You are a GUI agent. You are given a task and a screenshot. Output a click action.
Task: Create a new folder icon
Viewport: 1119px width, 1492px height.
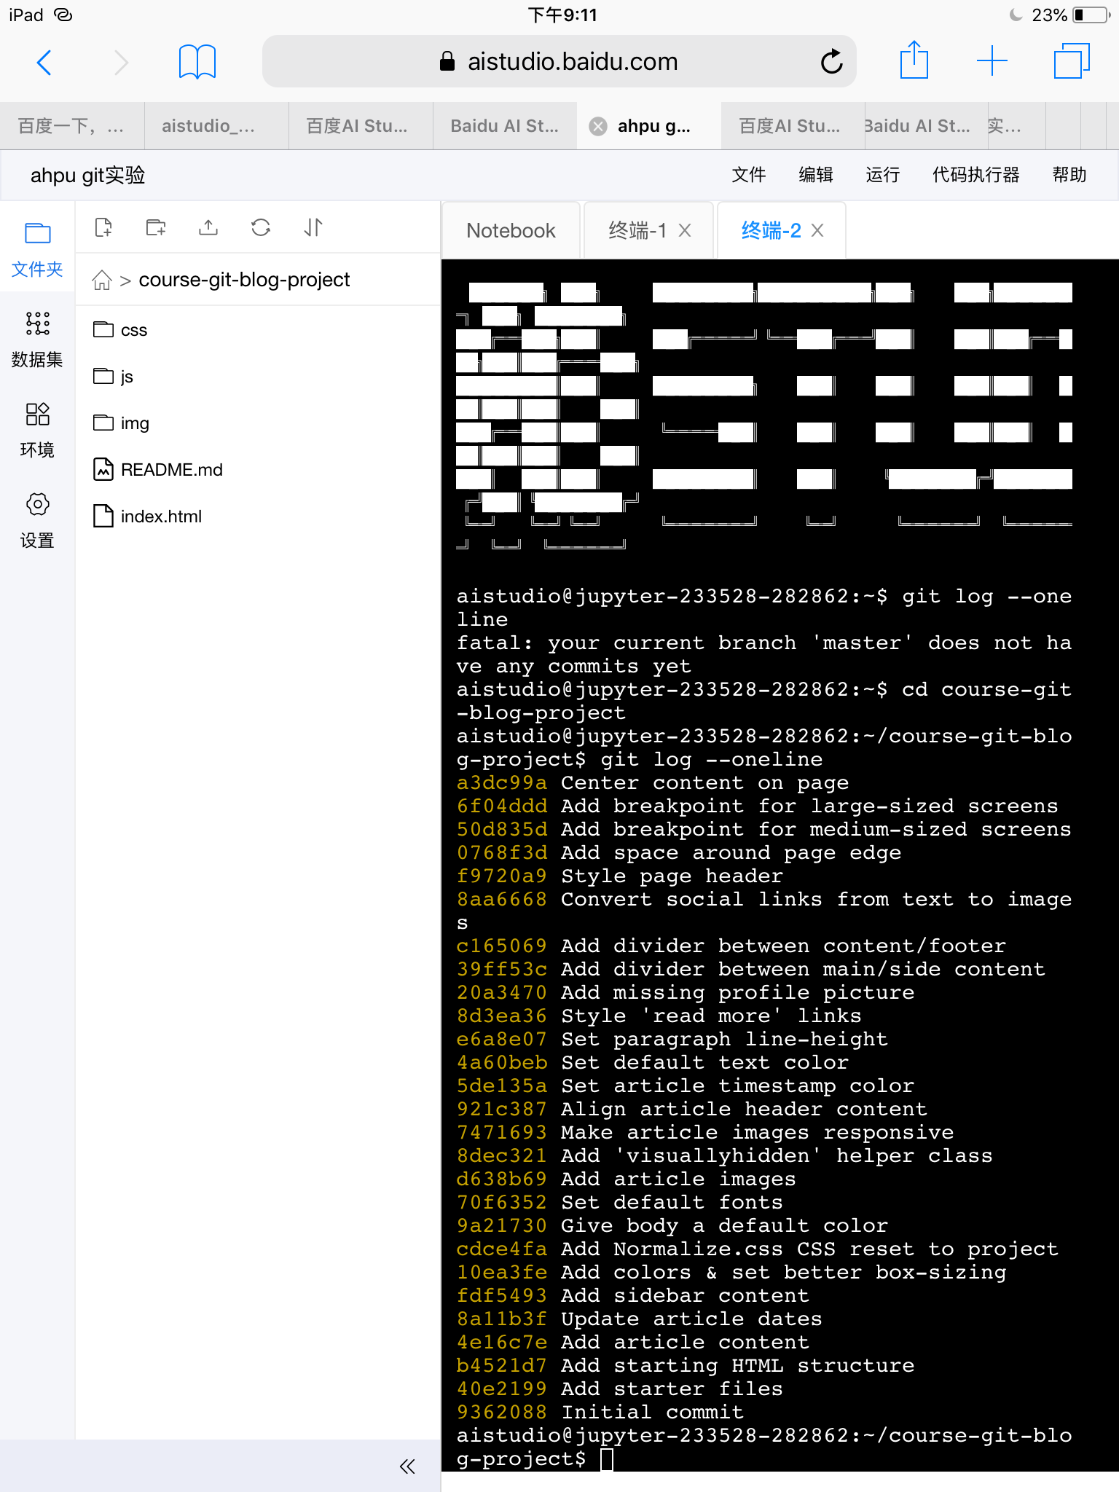[156, 227]
